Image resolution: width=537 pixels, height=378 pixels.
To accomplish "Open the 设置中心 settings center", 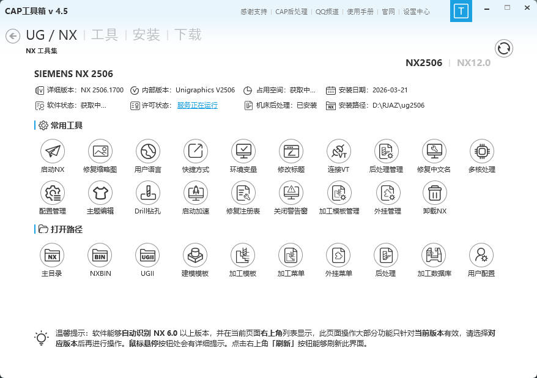I will point(417,12).
